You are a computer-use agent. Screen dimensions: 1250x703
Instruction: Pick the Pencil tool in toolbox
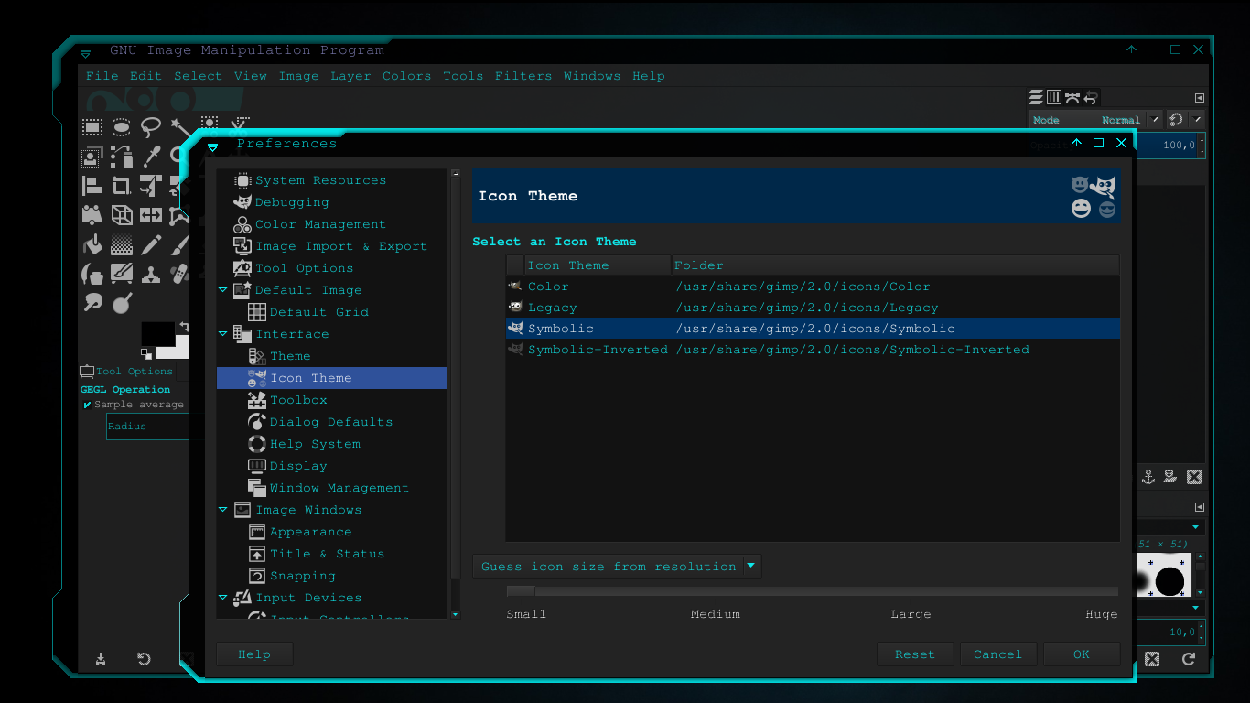click(151, 244)
